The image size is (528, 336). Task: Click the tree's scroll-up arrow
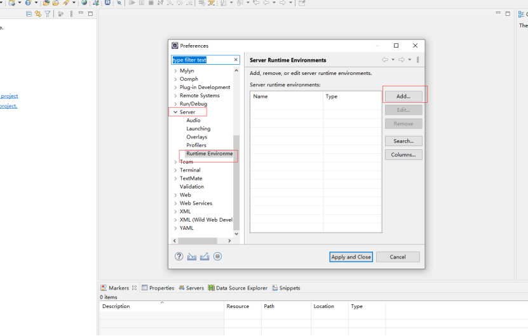(236, 71)
